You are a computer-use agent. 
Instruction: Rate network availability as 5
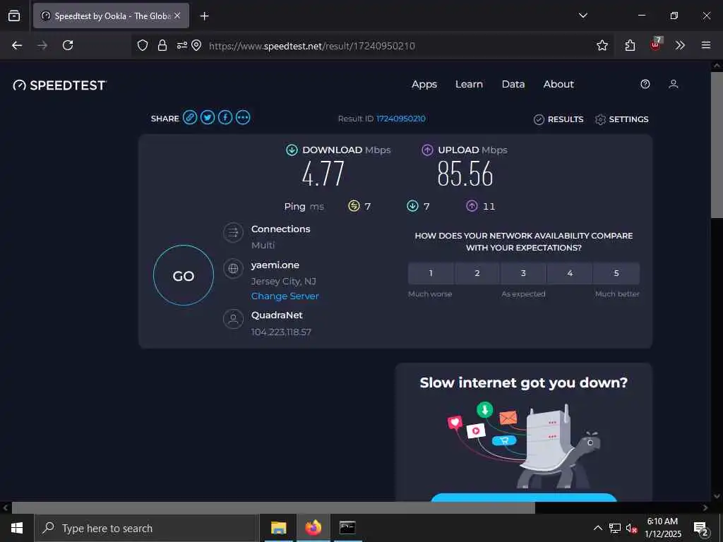click(616, 273)
